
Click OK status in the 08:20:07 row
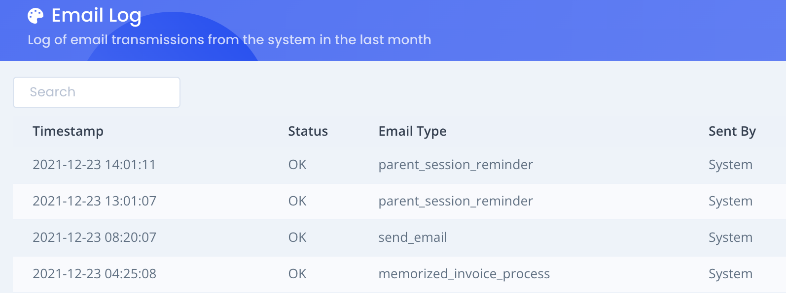pyautogui.click(x=297, y=237)
